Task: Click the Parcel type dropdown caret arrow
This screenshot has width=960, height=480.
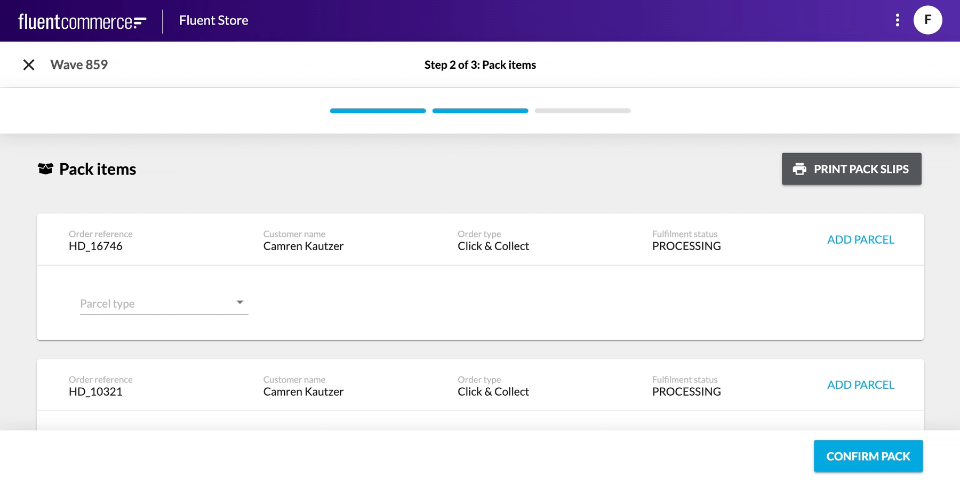Action: [x=241, y=302]
